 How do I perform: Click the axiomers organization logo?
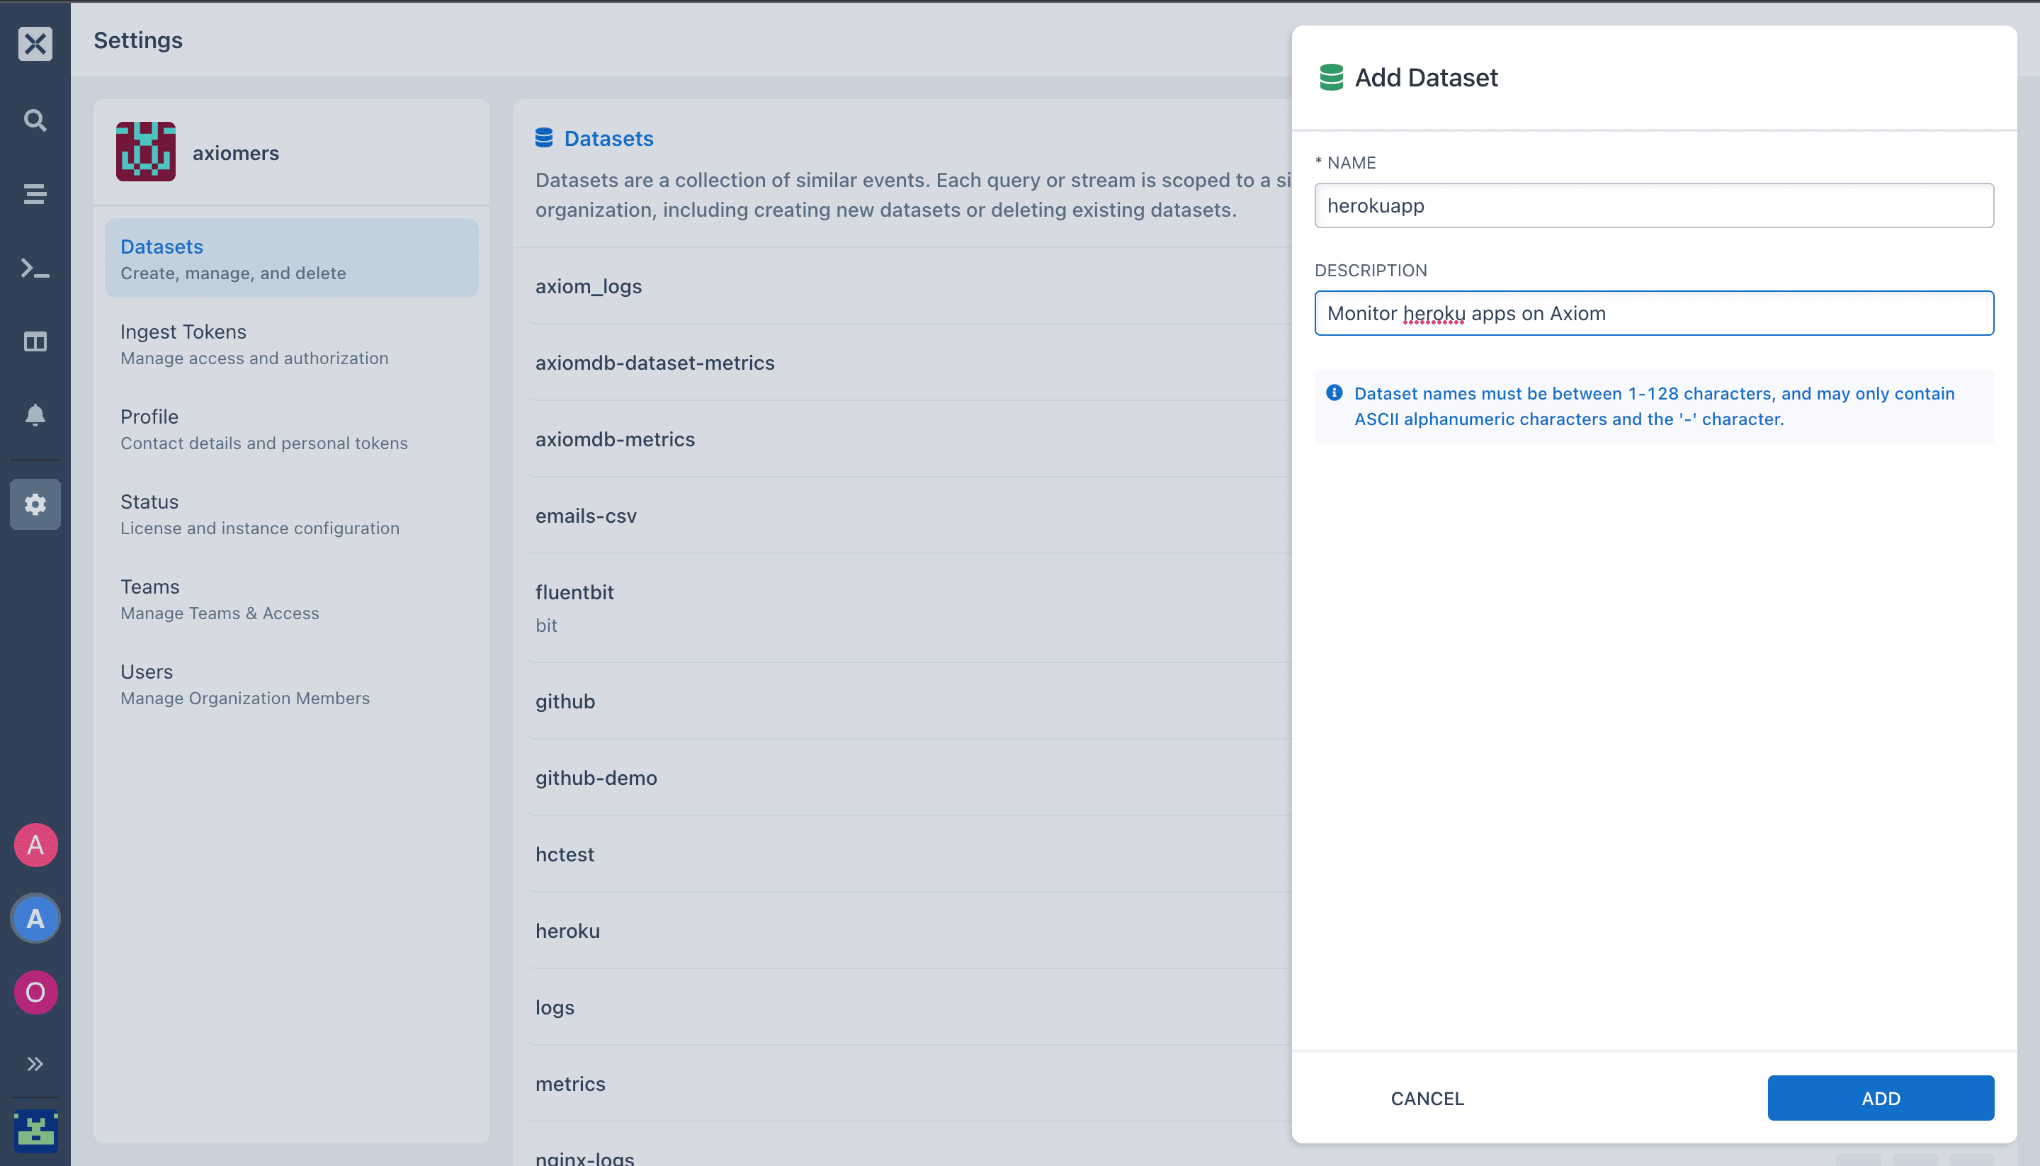point(146,152)
